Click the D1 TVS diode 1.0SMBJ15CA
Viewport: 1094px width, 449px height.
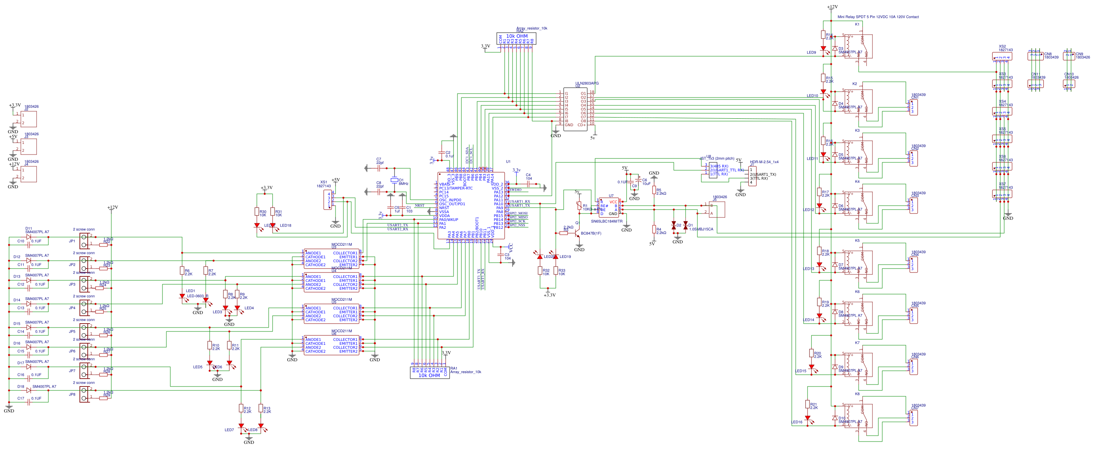[x=685, y=225]
